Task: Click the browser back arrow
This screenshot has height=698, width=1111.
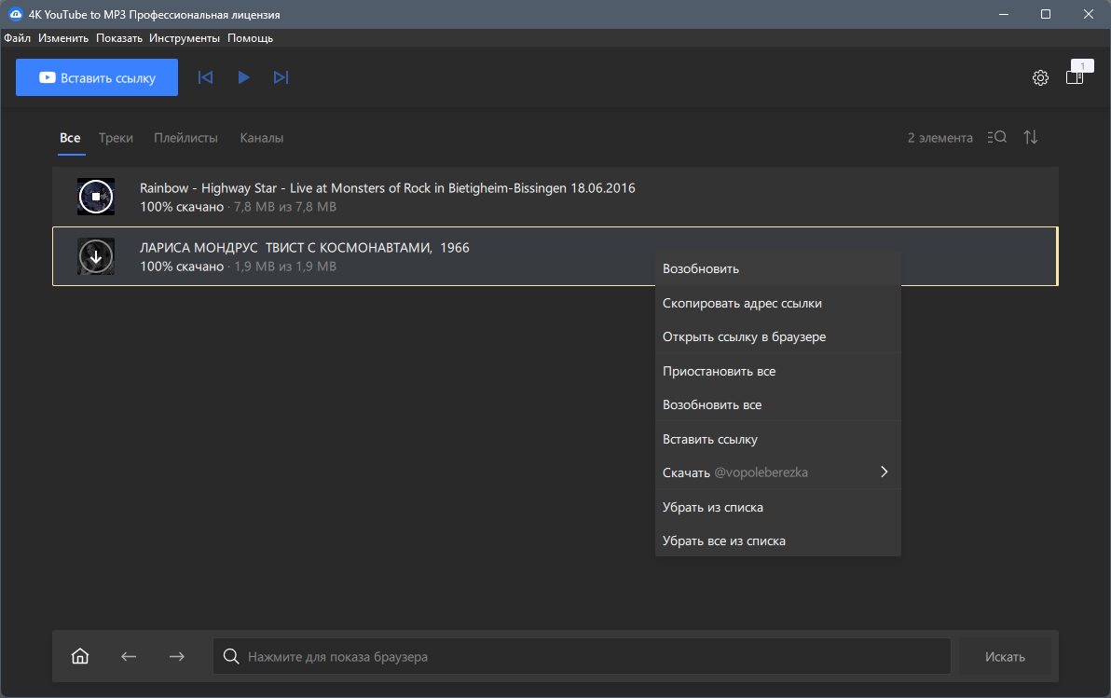Action: (x=129, y=656)
